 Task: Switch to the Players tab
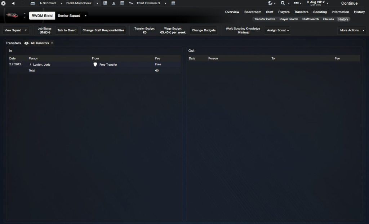(x=284, y=12)
